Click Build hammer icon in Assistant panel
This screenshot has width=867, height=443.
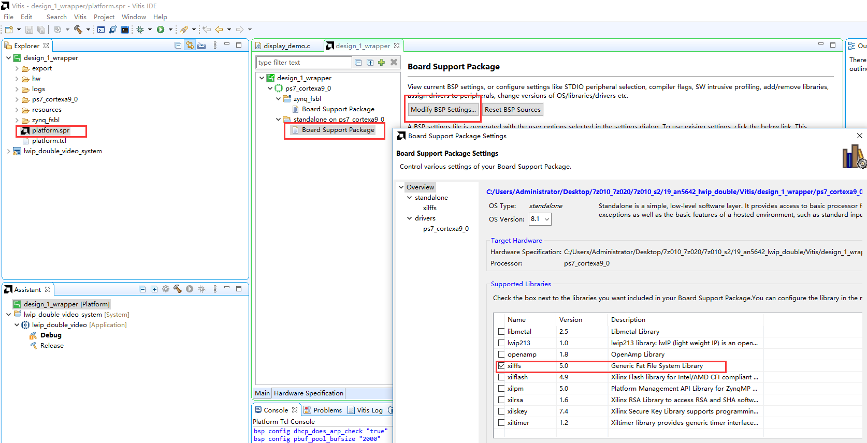[178, 289]
